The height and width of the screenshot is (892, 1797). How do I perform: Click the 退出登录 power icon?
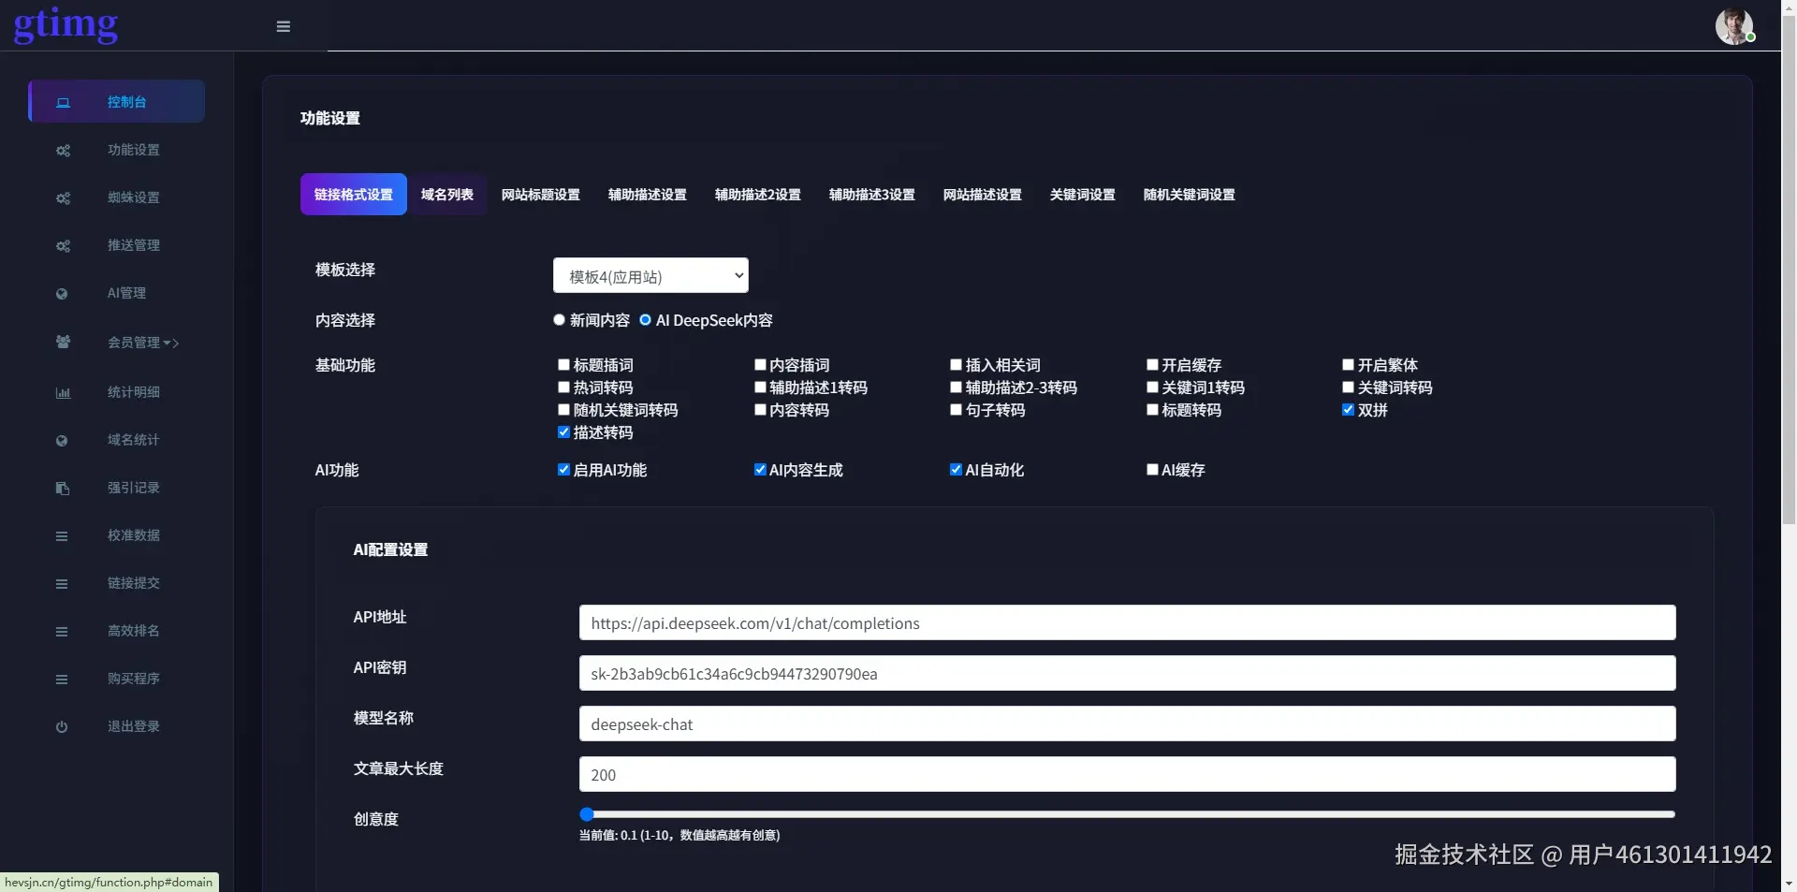point(61,726)
